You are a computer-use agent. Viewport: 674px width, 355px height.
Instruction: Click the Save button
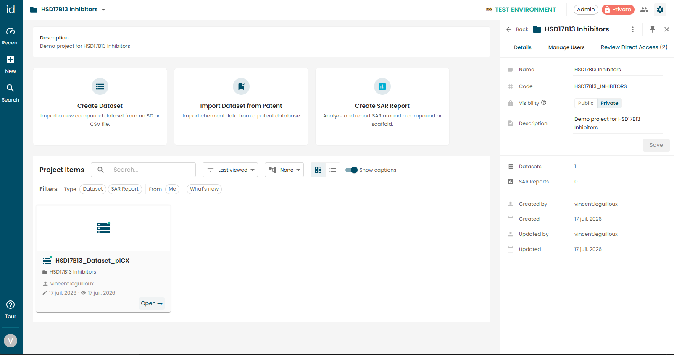[x=656, y=145]
